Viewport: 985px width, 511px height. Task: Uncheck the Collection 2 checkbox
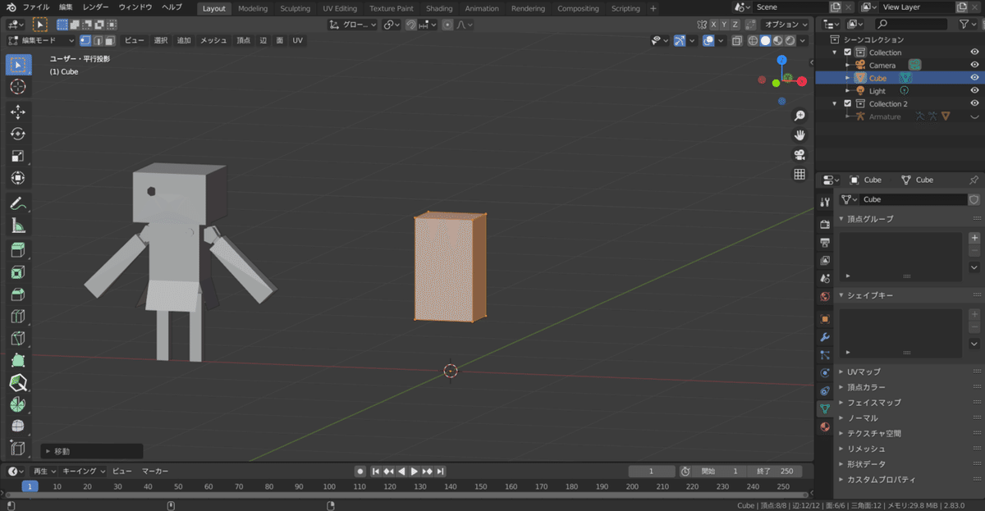(847, 103)
